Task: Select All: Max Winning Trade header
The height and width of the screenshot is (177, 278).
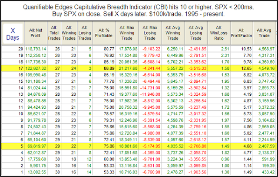Action: pyautogui.click(x=127, y=33)
